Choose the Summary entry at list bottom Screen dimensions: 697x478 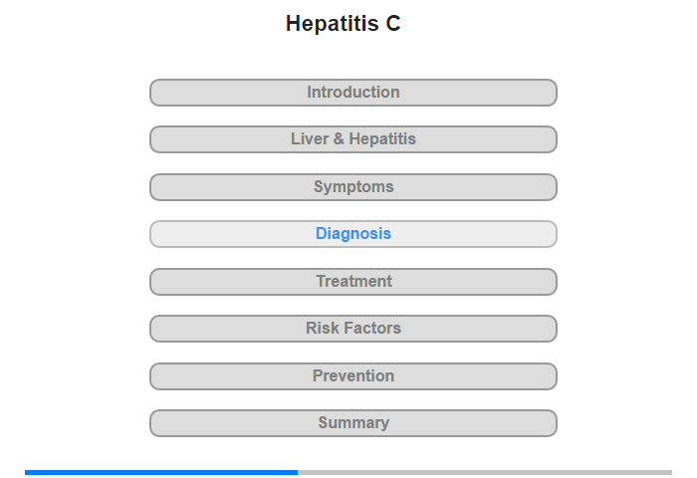tap(353, 423)
